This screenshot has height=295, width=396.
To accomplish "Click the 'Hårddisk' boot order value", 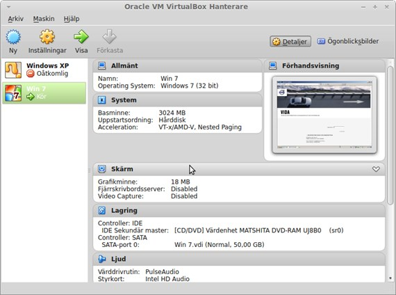I will coord(172,120).
